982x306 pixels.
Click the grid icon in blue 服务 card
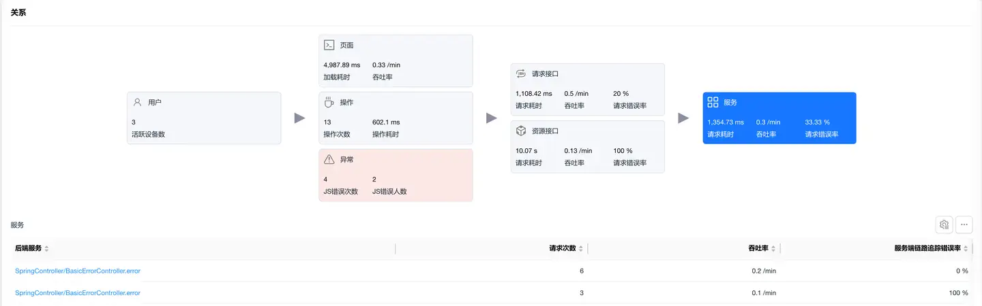pyautogui.click(x=713, y=102)
